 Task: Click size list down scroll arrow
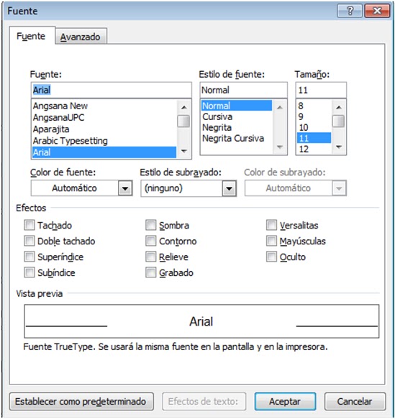(339, 147)
